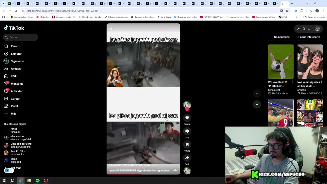The height and width of the screenshot is (184, 327).
Task: Open File Explorer from taskbar
Action: tap(29, 181)
